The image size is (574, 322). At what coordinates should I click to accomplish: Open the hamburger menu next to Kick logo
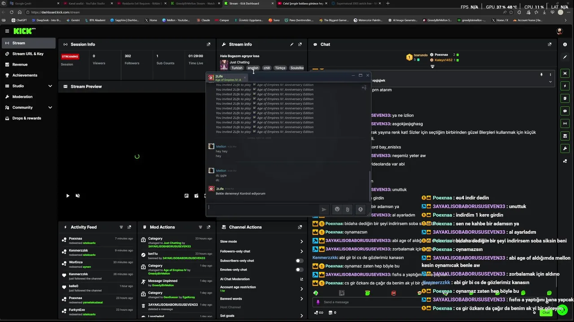click(x=7, y=31)
